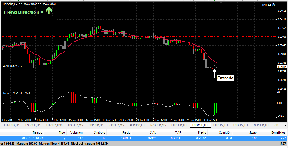The height and width of the screenshot is (148, 290).
Task: Sort orders by the Volumen column header
Action: point(77,132)
